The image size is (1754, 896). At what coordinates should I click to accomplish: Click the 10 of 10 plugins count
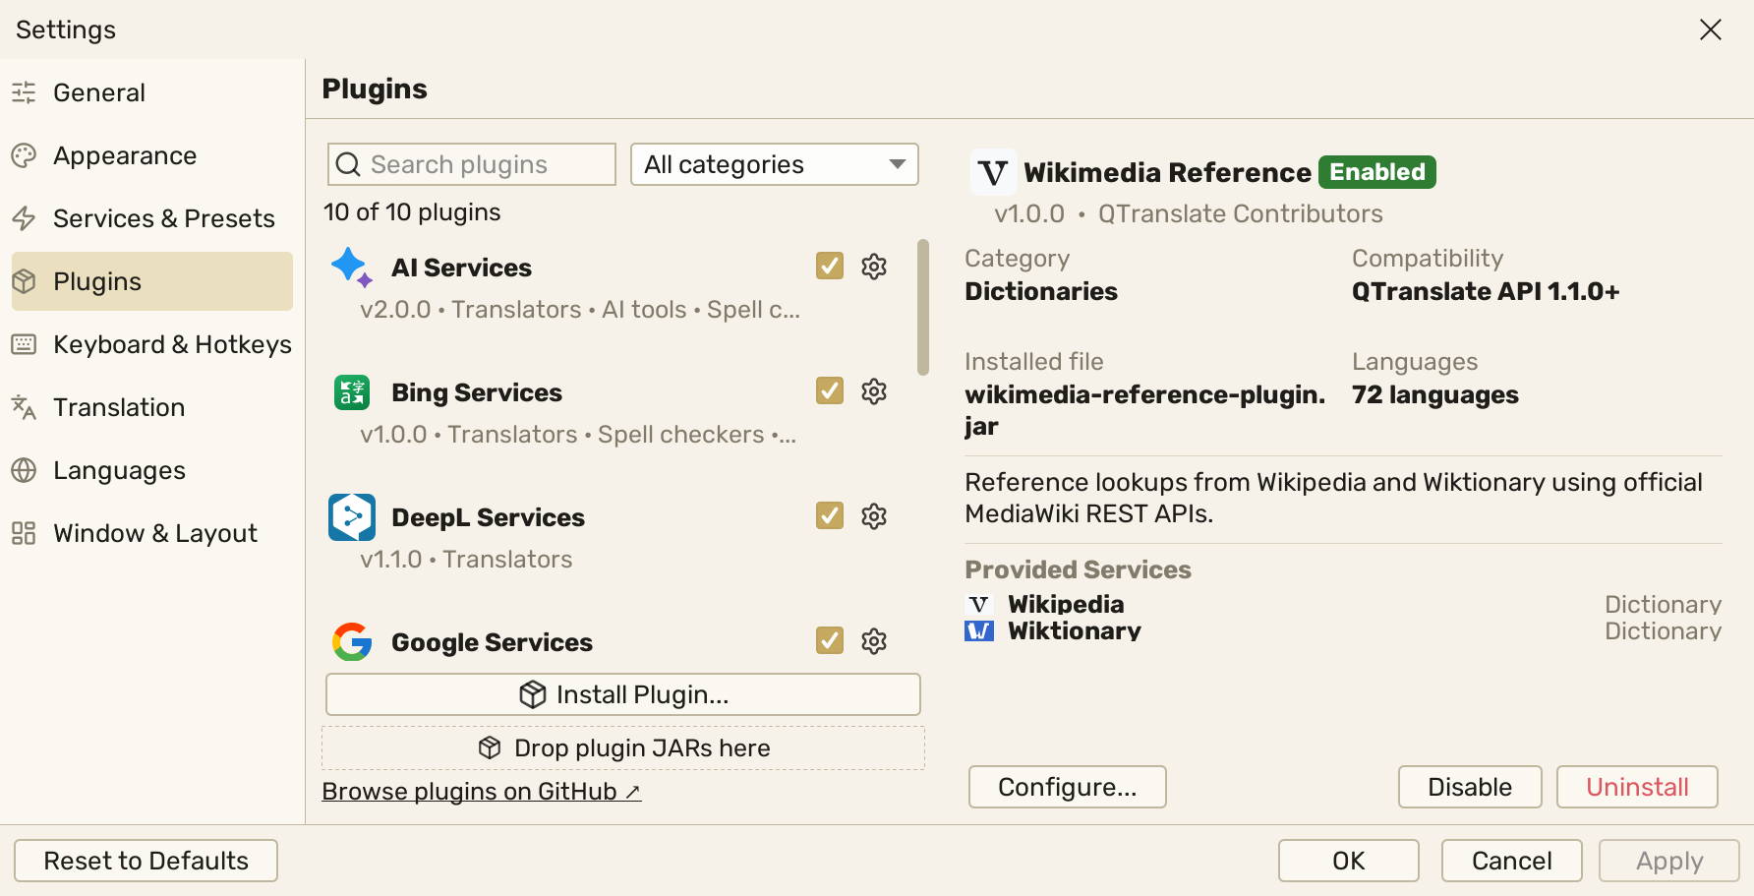pos(412,212)
